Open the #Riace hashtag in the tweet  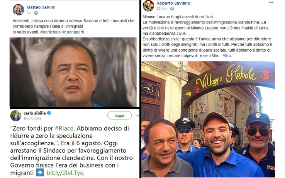64,128
